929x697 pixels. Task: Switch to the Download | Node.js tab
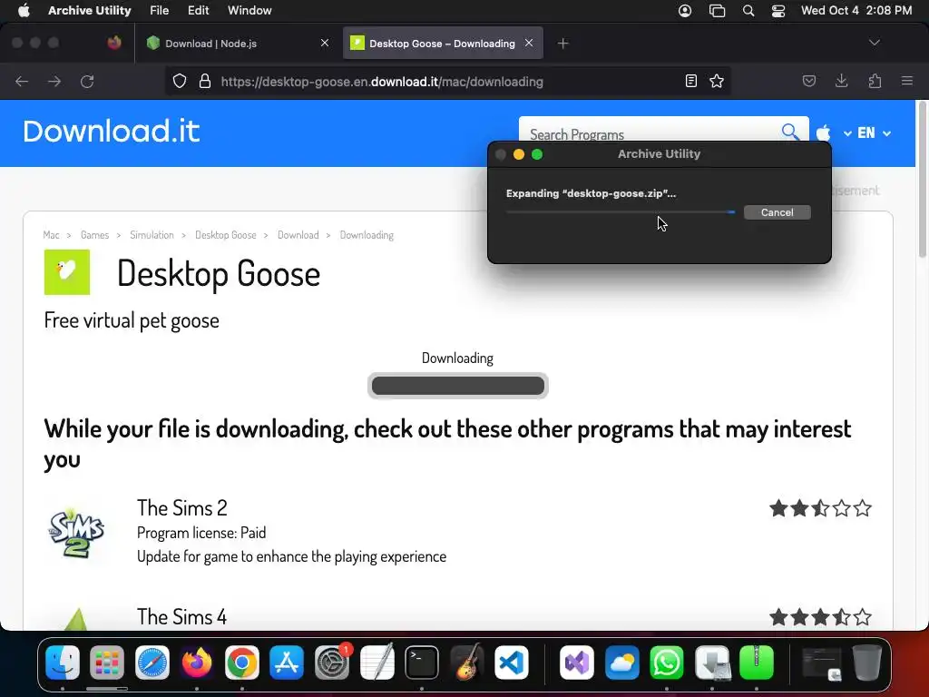[237, 44]
